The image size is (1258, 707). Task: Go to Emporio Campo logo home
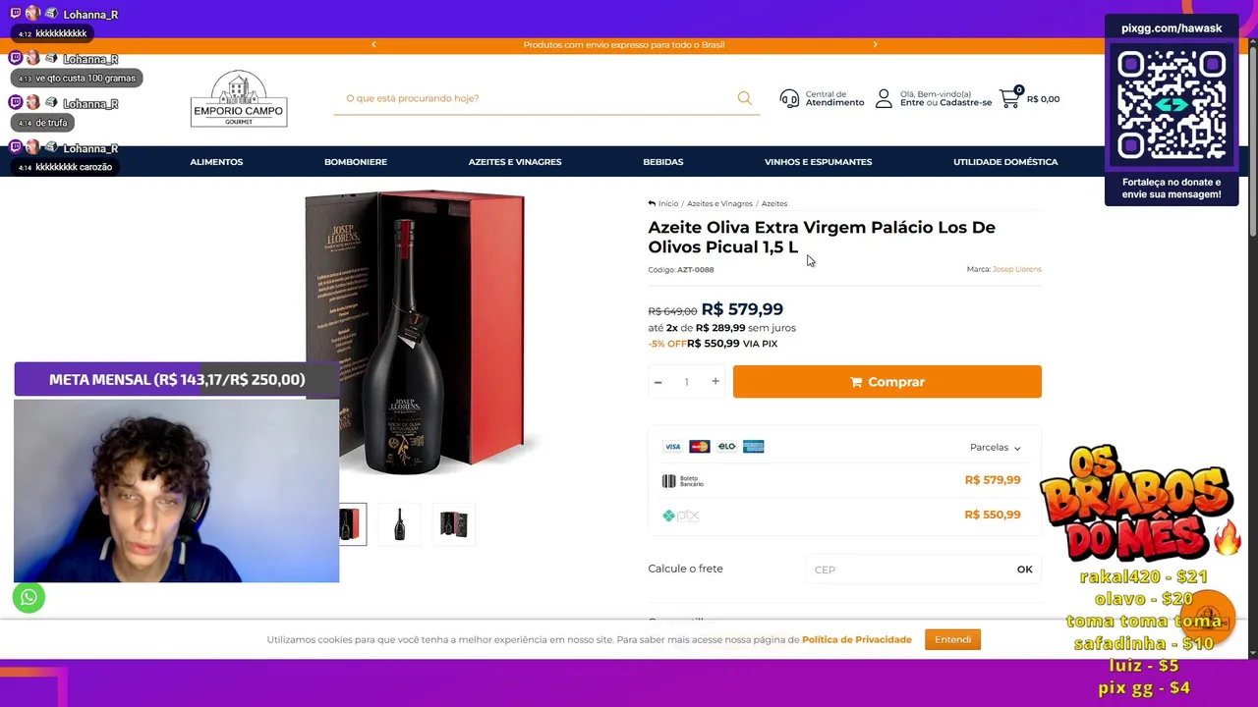239,98
